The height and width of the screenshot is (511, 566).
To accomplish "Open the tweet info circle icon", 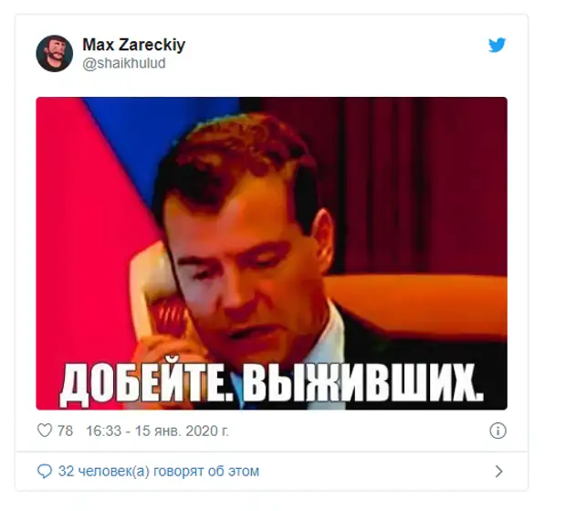I will pyautogui.click(x=498, y=431).
